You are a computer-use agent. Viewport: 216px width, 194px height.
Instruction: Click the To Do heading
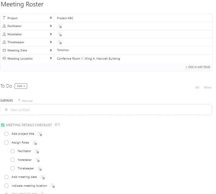click(6, 86)
